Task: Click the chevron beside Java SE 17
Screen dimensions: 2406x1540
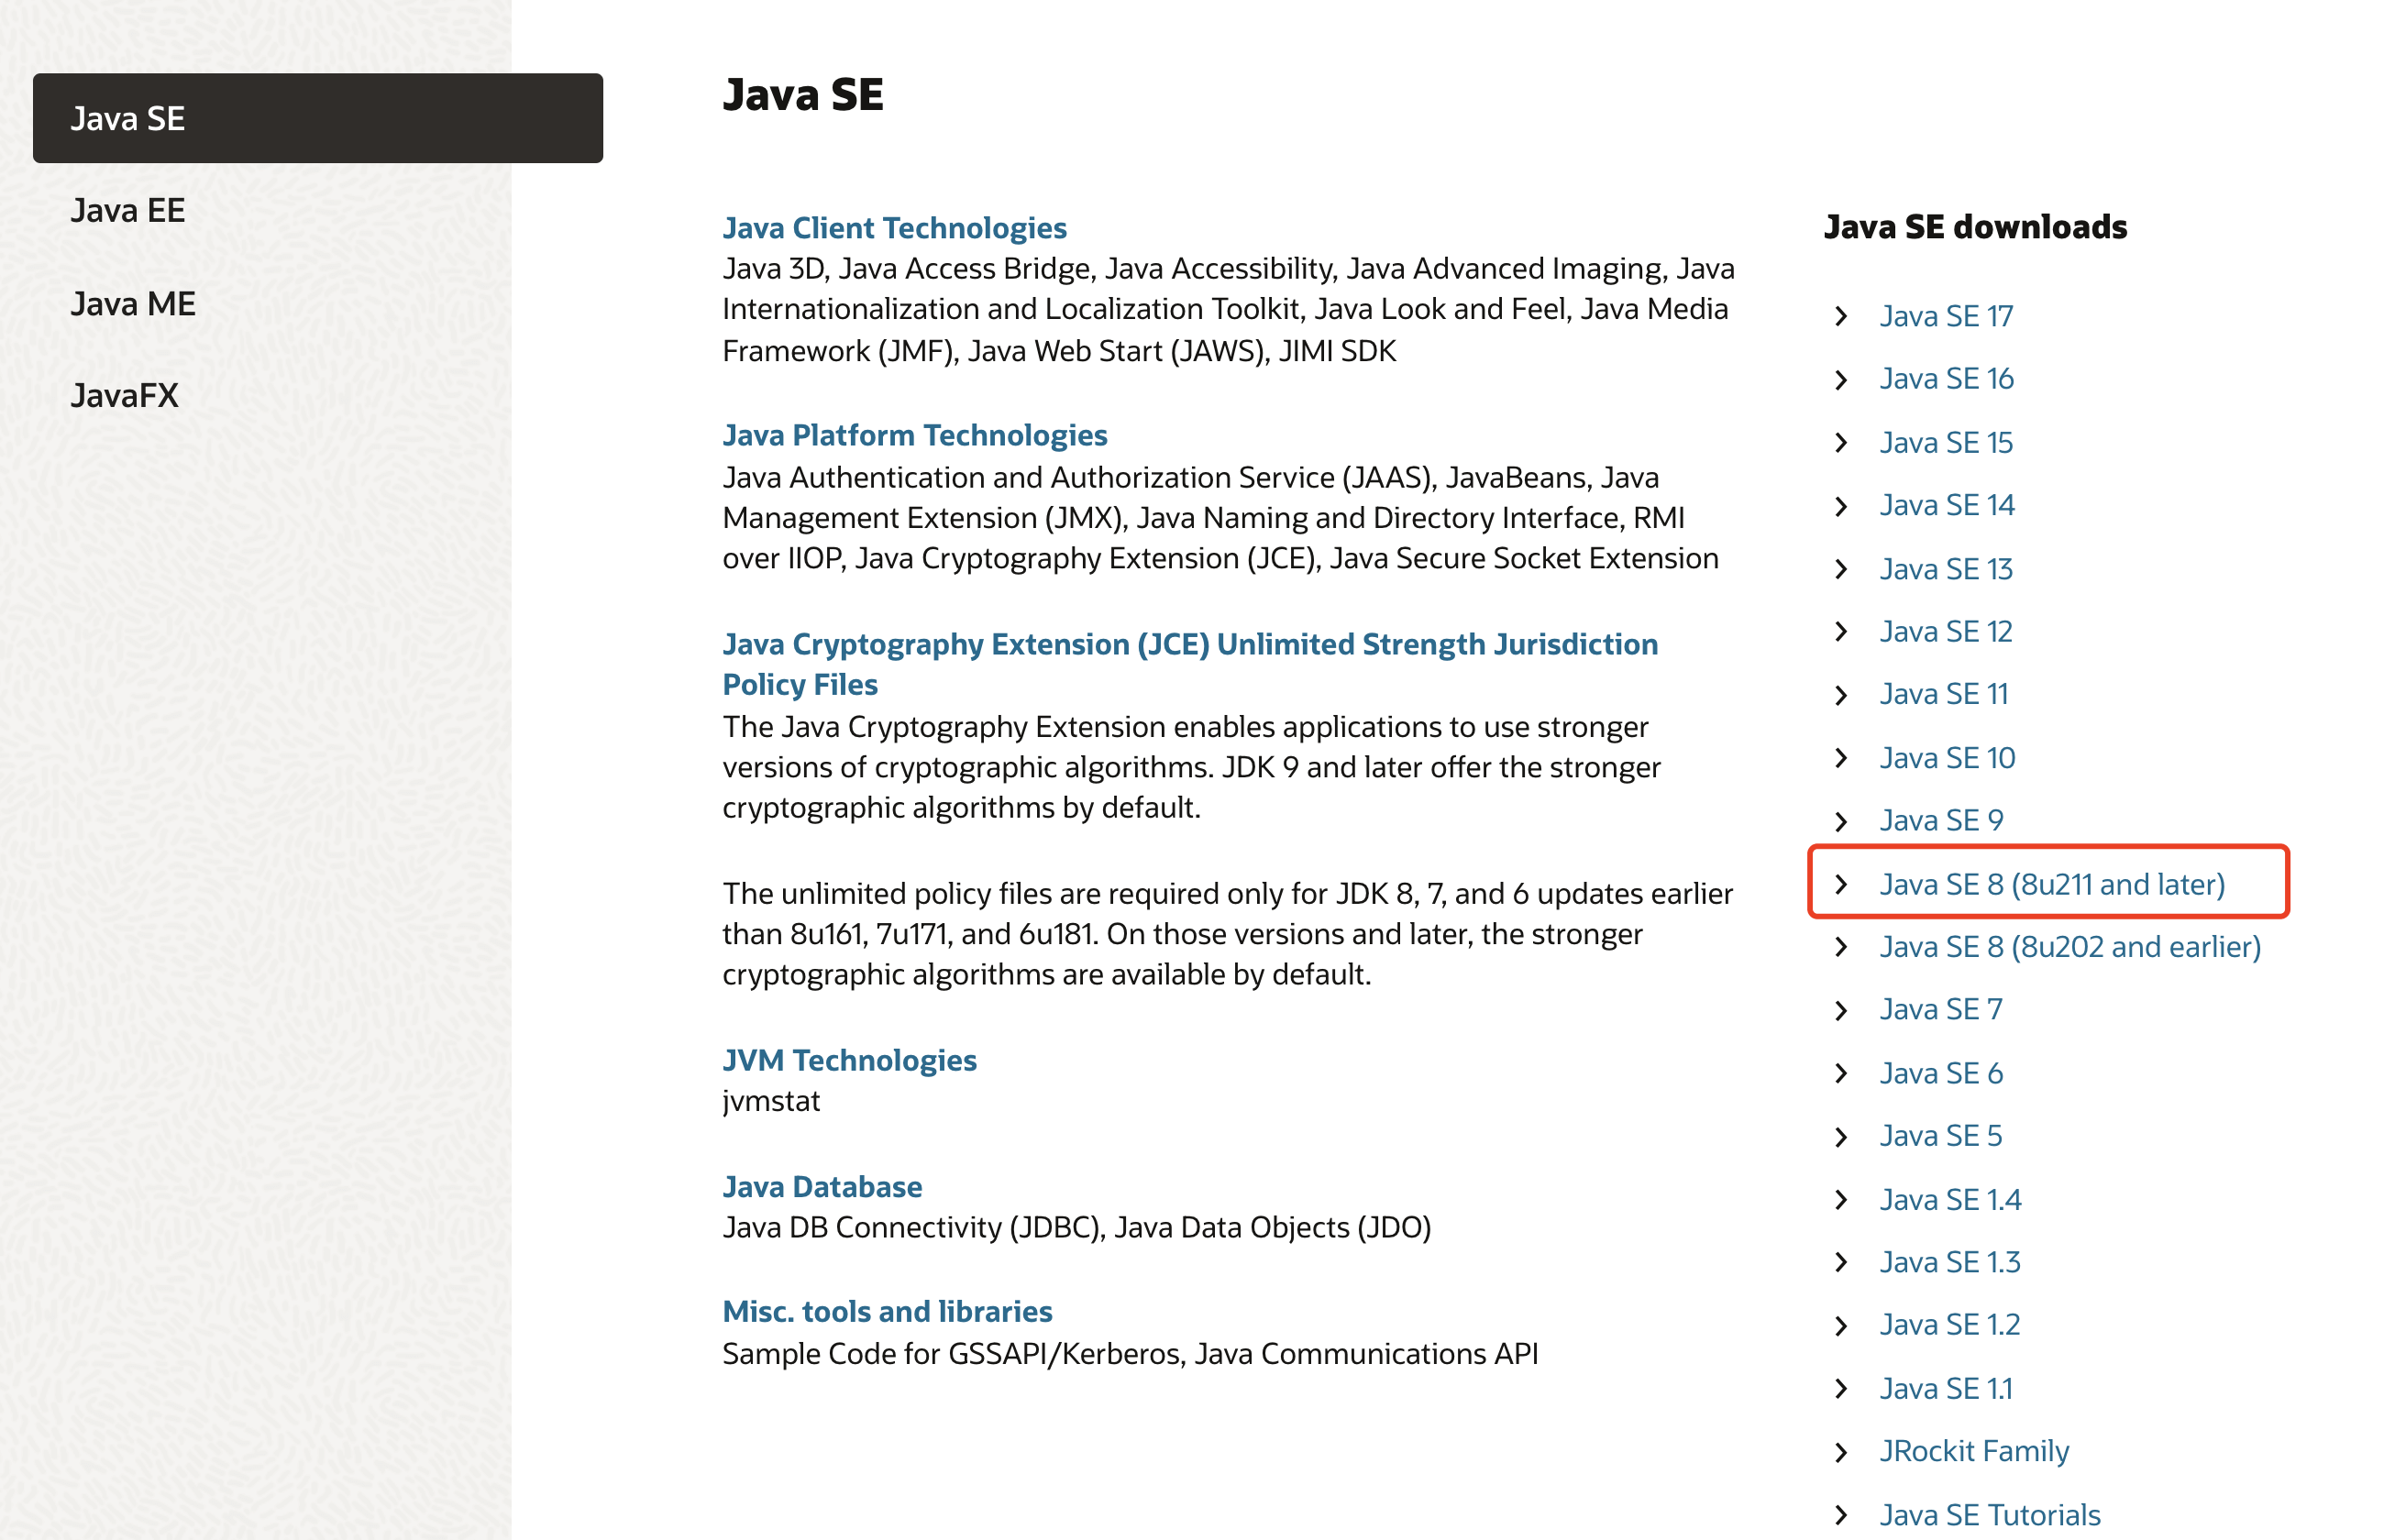Action: pos(1841,316)
